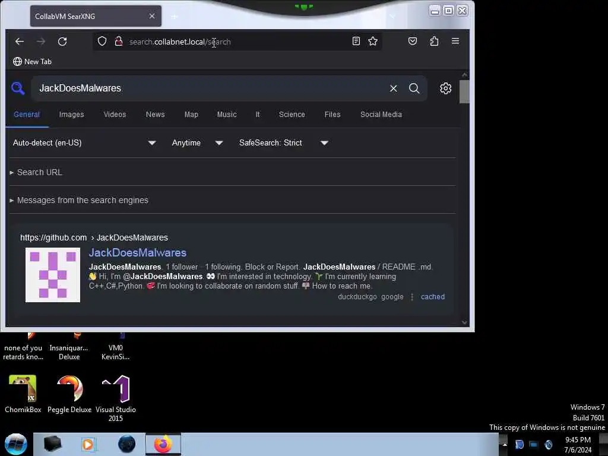
Task: Click the insecure connection padlock icon
Action: (x=119, y=41)
